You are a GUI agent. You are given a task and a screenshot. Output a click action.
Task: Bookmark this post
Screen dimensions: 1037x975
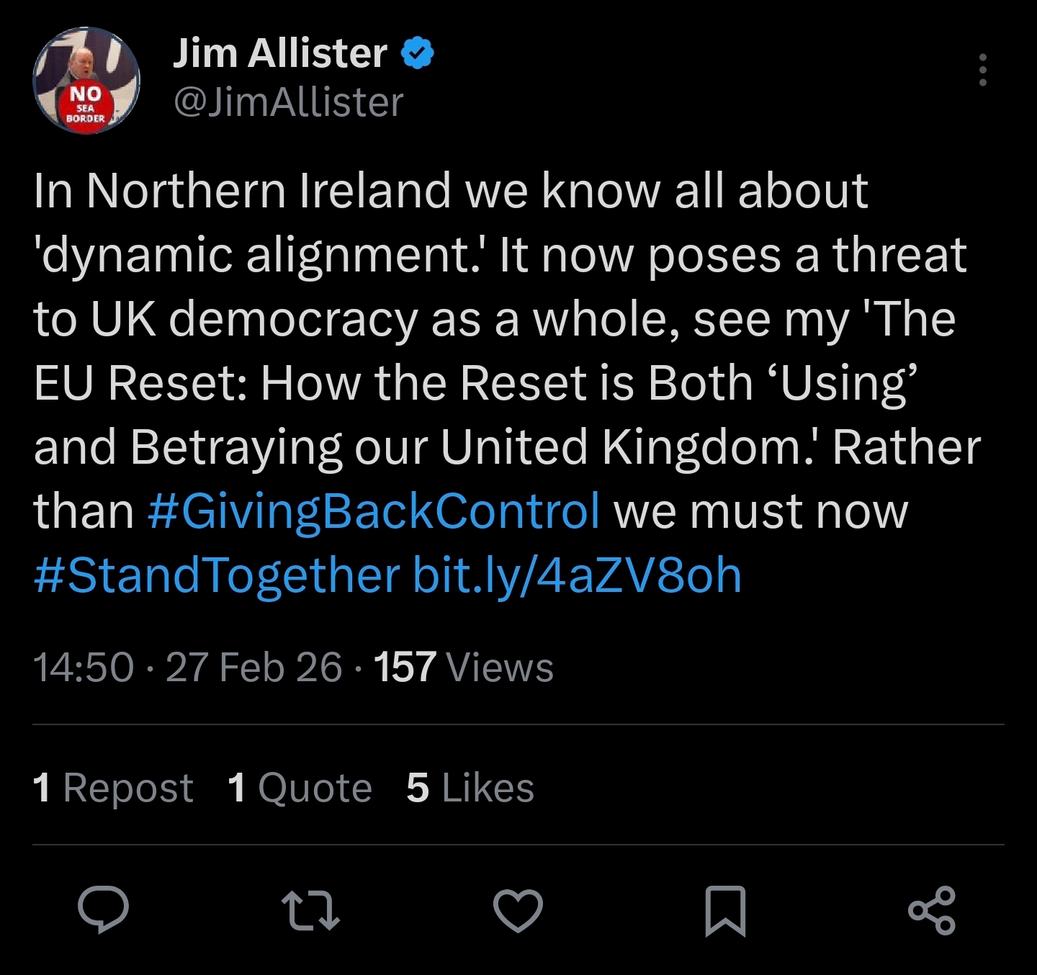724,911
